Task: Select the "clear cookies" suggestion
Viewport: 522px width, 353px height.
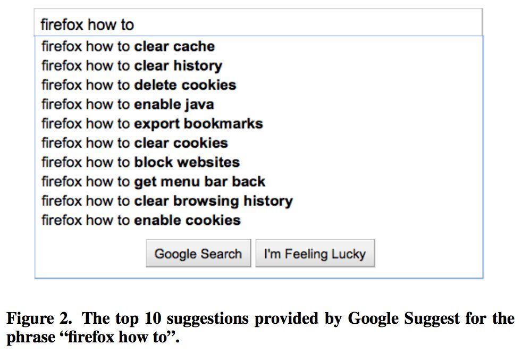Action: (134, 143)
